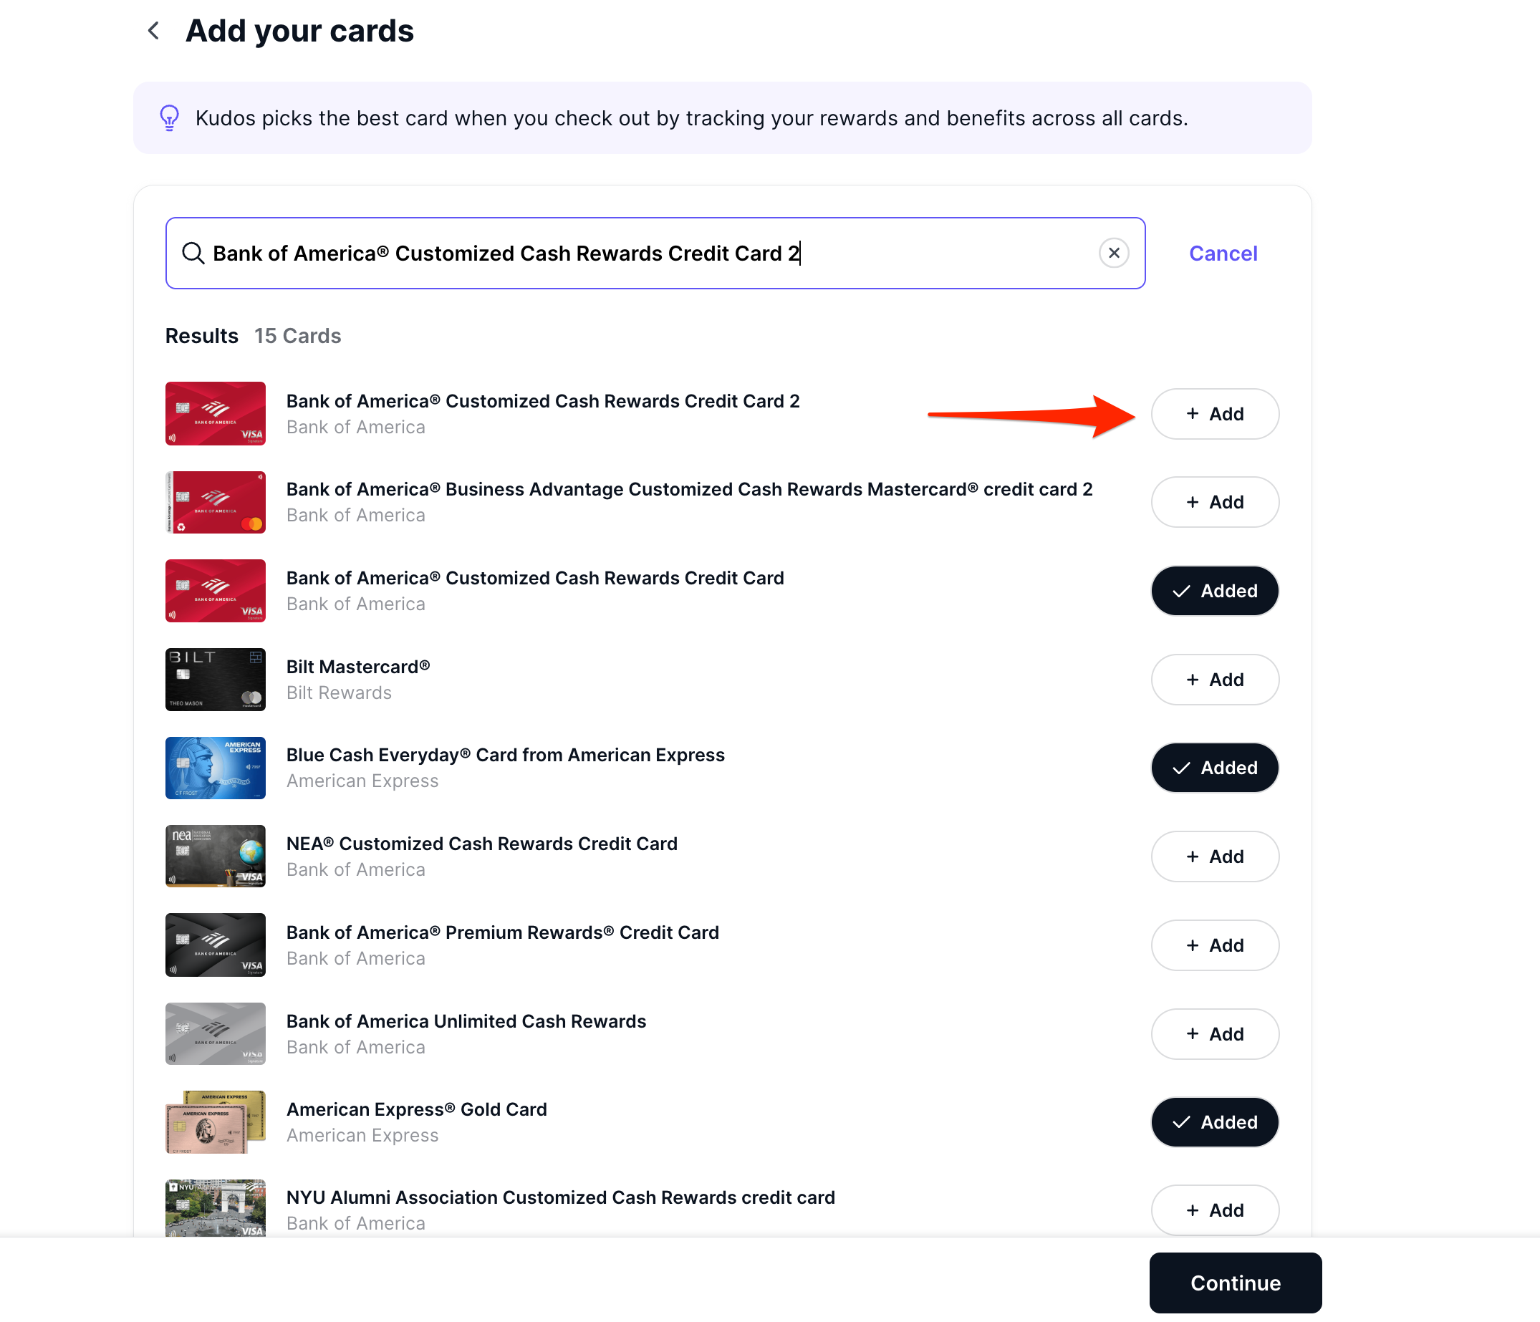Add Bank of America Customized Cash Rewards Card 2

pyautogui.click(x=1215, y=414)
